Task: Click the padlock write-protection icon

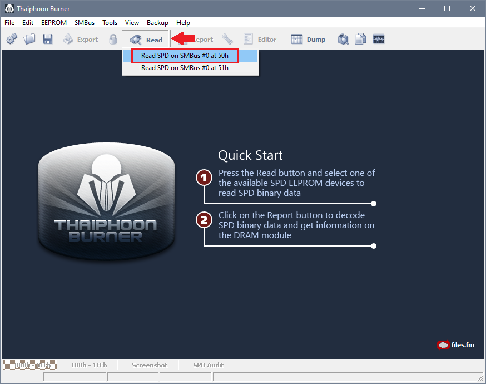Action: pyautogui.click(x=113, y=40)
